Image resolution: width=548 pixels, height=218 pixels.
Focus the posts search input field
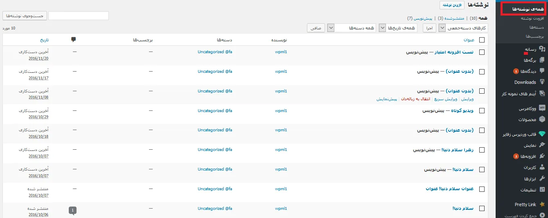(79, 16)
